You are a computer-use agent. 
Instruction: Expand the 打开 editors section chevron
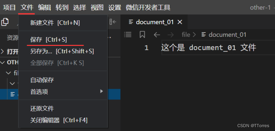pyautogui.click(x=2, y=51)
